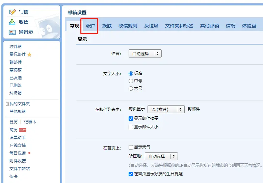
Task: Open the 日历 link
Action: [x=14, y=122]
